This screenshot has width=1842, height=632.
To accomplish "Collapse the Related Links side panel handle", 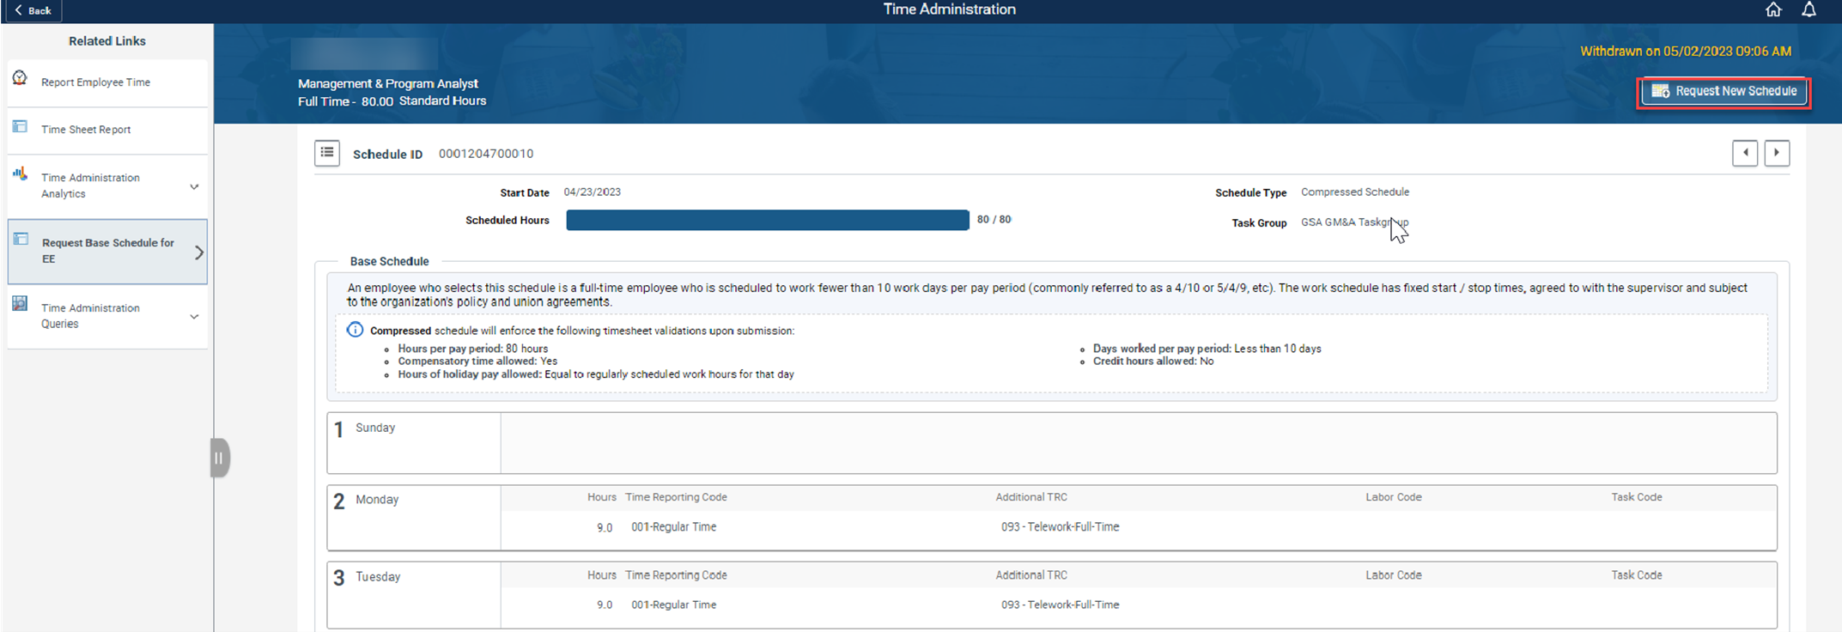I will [x=219, y=458].
